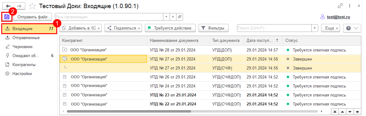This screenshot has height=116, width=366.
Task: Open the organization selection form icon
Action: (180, 17)
